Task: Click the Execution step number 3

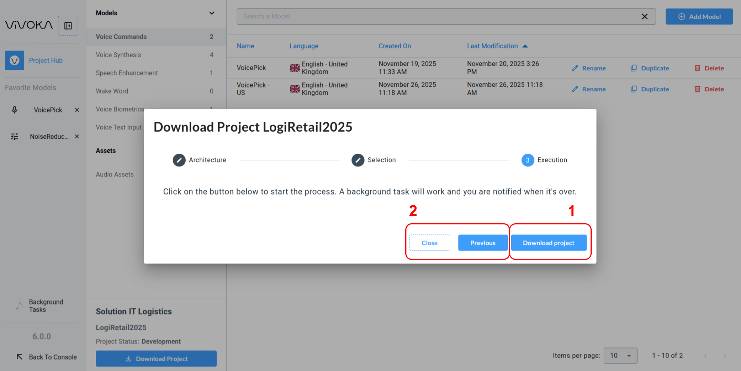Action: [x=528, y=160]
